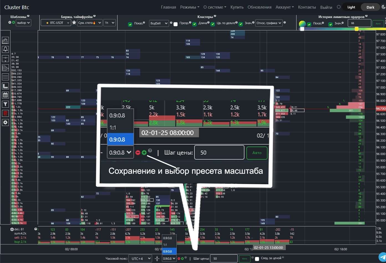The height and width of the screenshot is (263, 386).
Task: Click the favorite star next to BTC-USDT
Action: click(x=74, y=23)
